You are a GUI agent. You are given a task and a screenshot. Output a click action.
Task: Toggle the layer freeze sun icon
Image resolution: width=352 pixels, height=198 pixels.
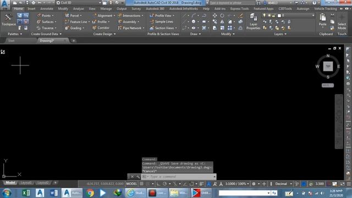[269, 15]
